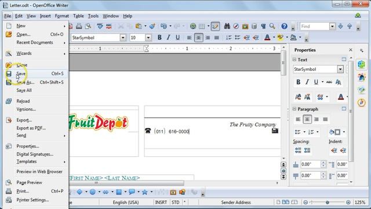Click the 125% zoom level

(x=360, y=203)
